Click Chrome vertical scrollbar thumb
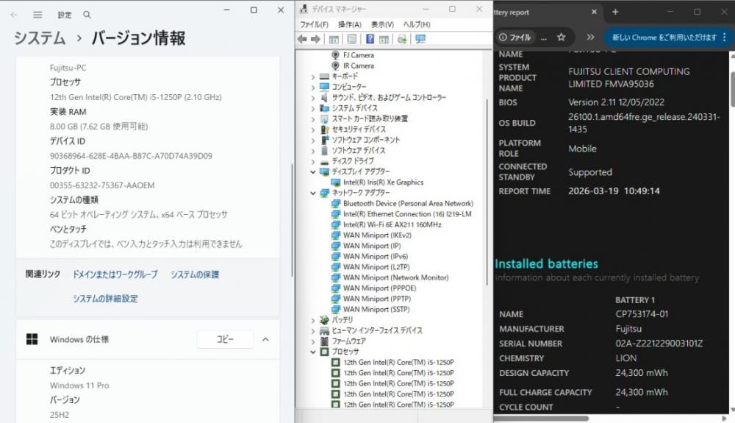735x423 pixels. coord(732,89)
